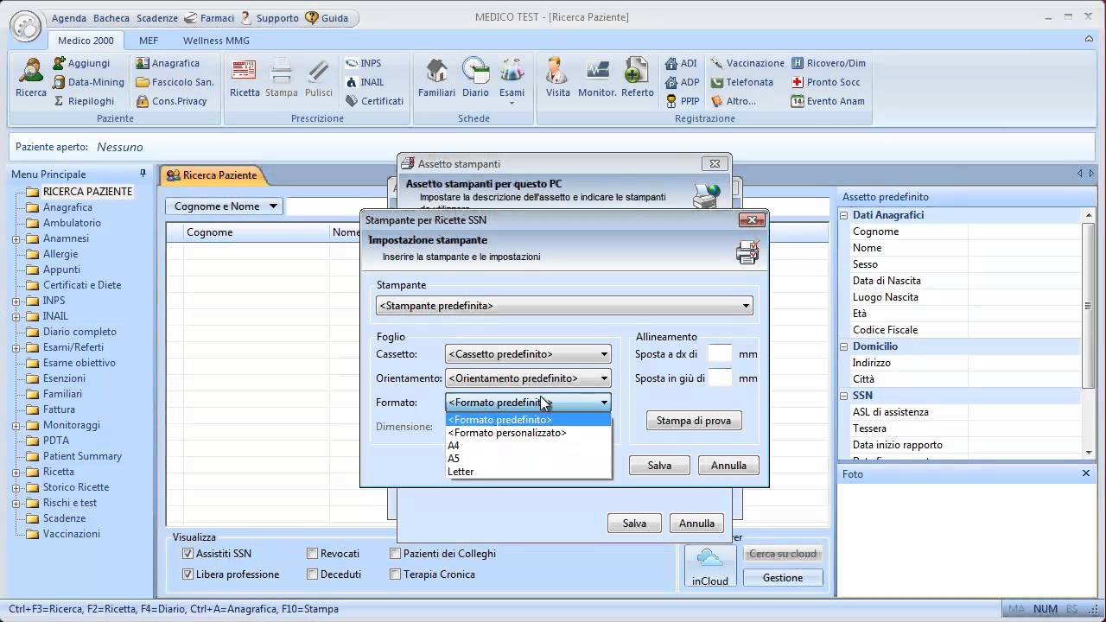Screen dimensions: 1106x622
Task: Click the Sposta in giù di field
Action: pos(721,378)
